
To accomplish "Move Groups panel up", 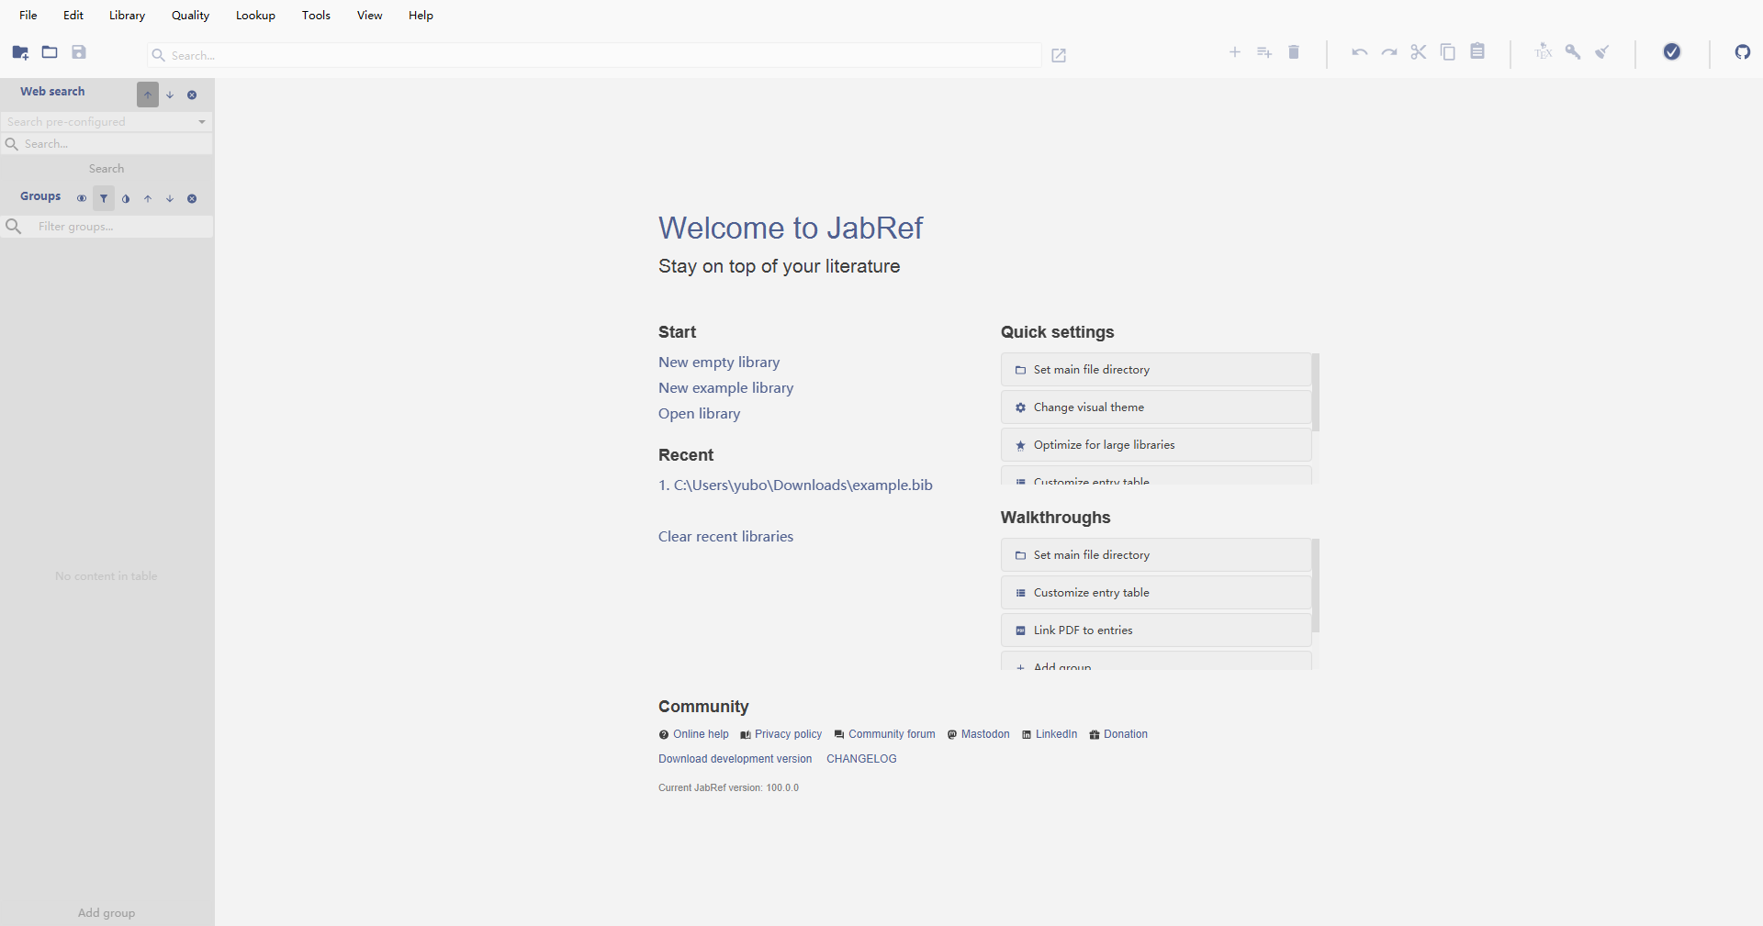I will pos(148,198).
